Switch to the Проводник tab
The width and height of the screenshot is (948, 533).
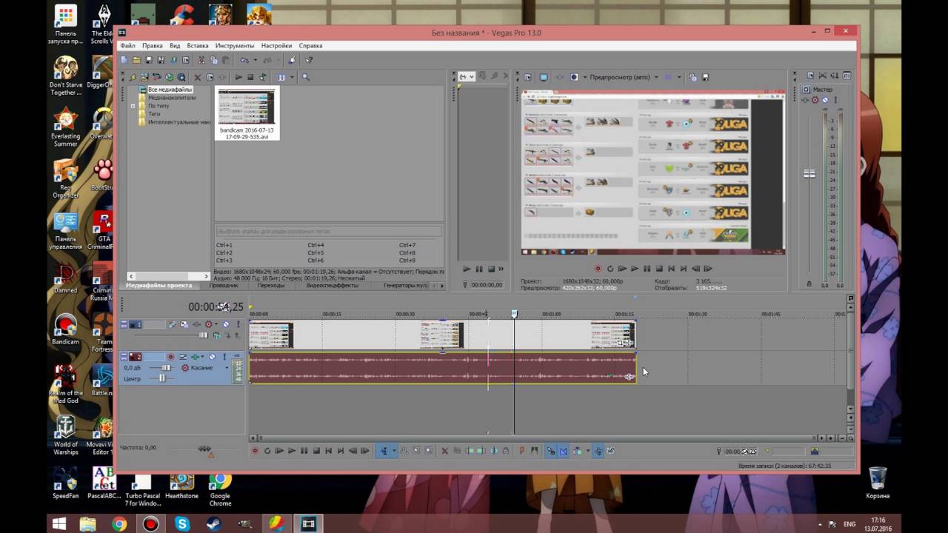[x=224, y=285]
